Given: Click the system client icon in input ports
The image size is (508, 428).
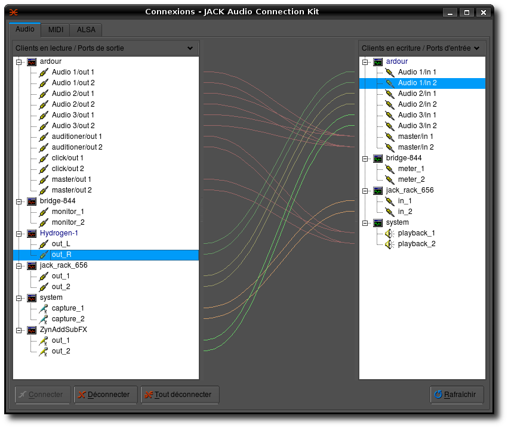Looking at the screenshot, I should pos(378,222).
